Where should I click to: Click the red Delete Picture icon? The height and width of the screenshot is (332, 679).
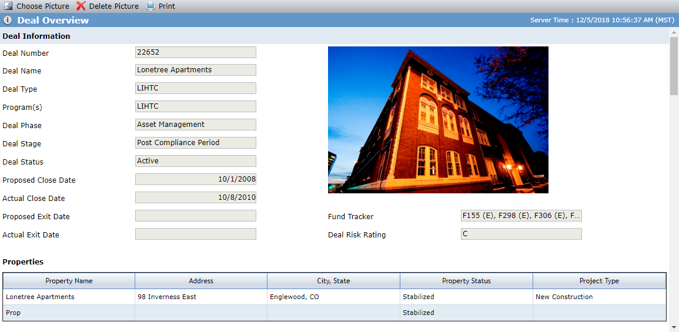81,6
